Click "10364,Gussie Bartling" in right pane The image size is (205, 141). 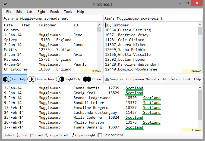click(128, 30)
